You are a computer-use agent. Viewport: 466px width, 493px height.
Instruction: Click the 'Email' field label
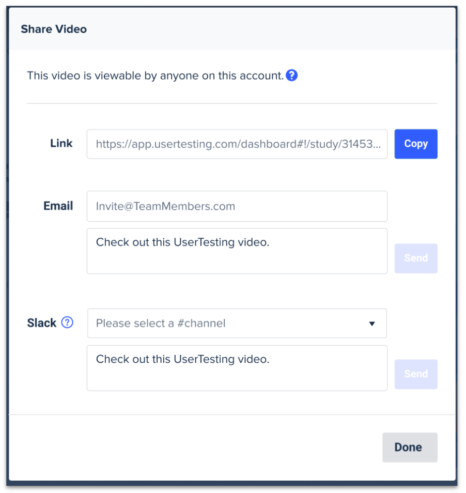[x=58, y=206]
